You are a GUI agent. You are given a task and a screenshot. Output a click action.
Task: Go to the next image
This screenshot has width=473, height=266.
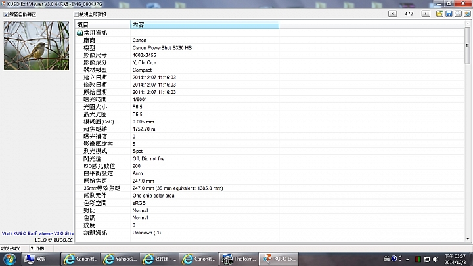point(426,14)
